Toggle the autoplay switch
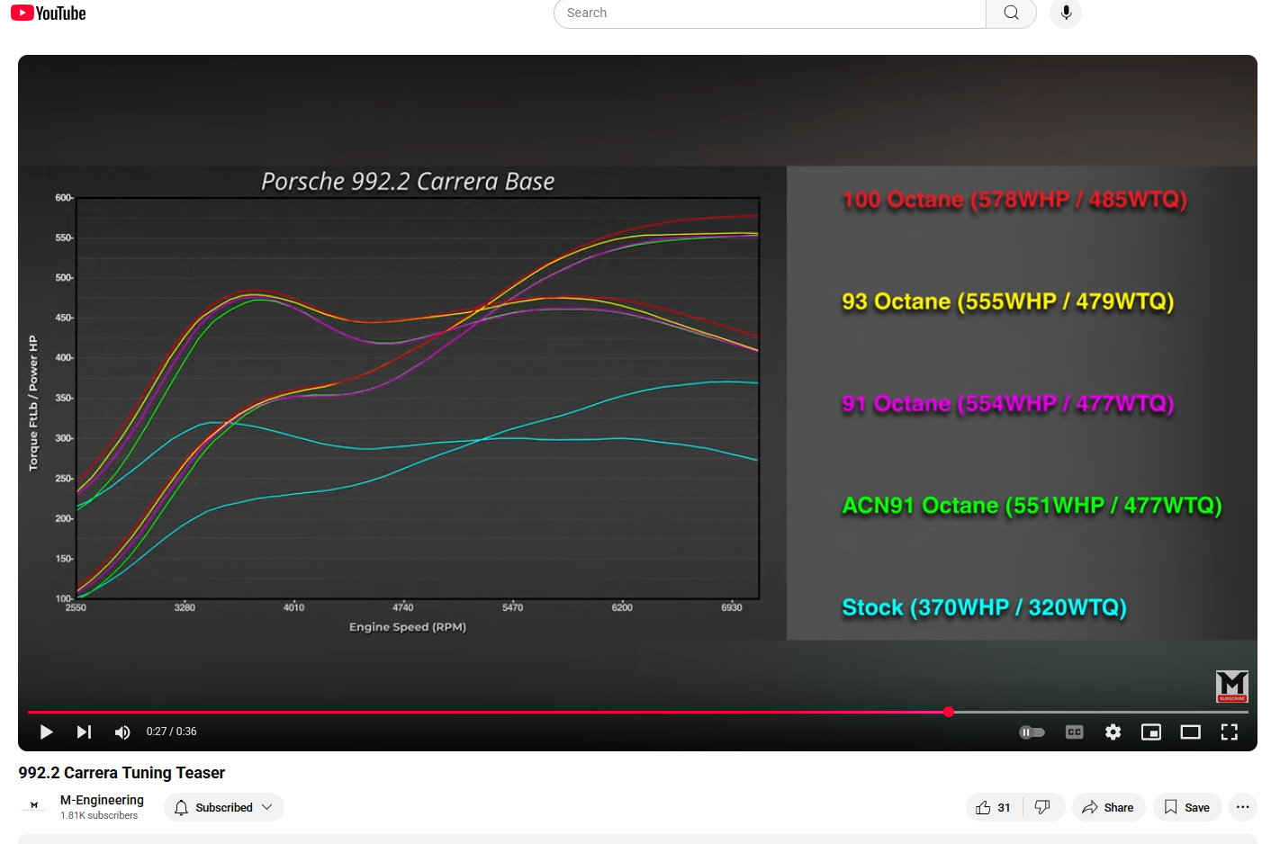Viewport: 1271px width, 844px height. pyautogui.click(x=1032, y=732)
